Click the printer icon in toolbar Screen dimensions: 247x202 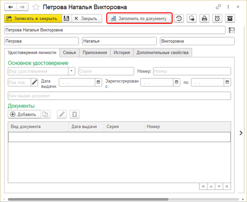(x=204, y=18)
